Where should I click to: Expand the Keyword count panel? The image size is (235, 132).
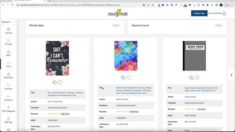(x=219, y=25)
